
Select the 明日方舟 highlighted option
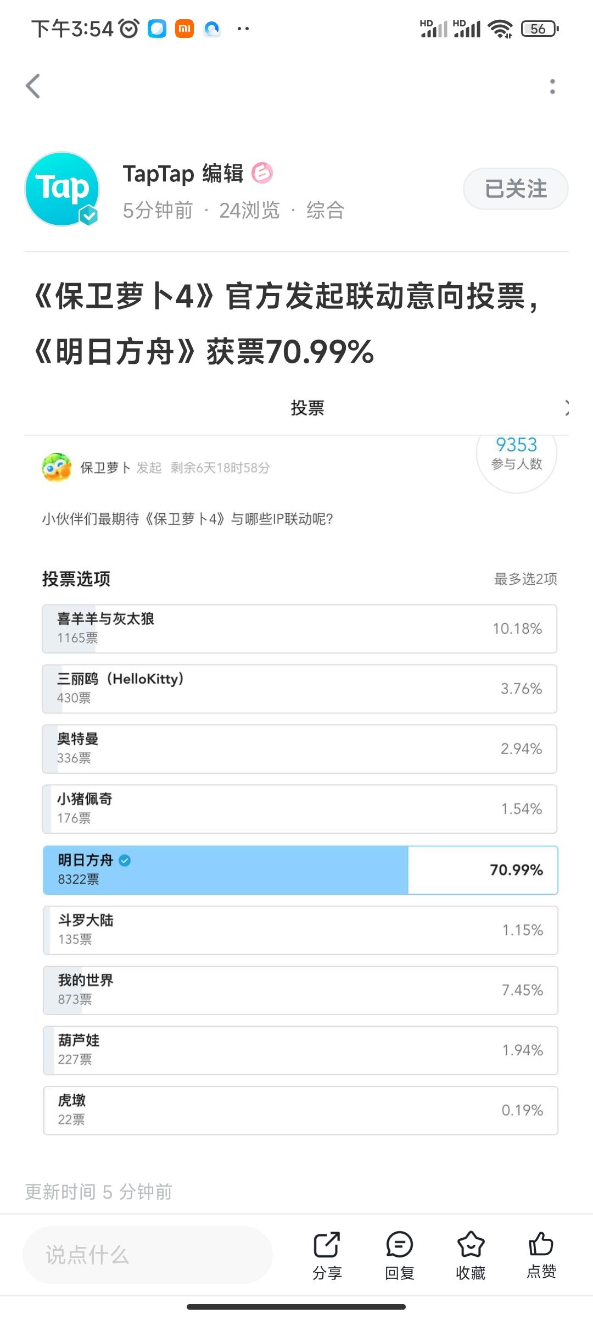coord(300,870)
